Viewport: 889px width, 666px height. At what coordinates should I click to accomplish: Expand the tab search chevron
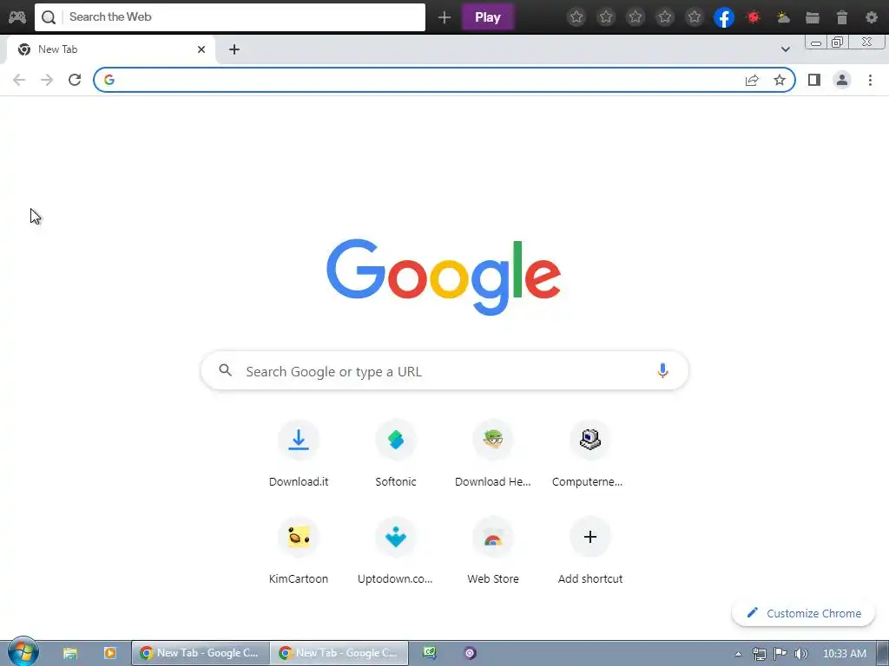pos(785,49)
